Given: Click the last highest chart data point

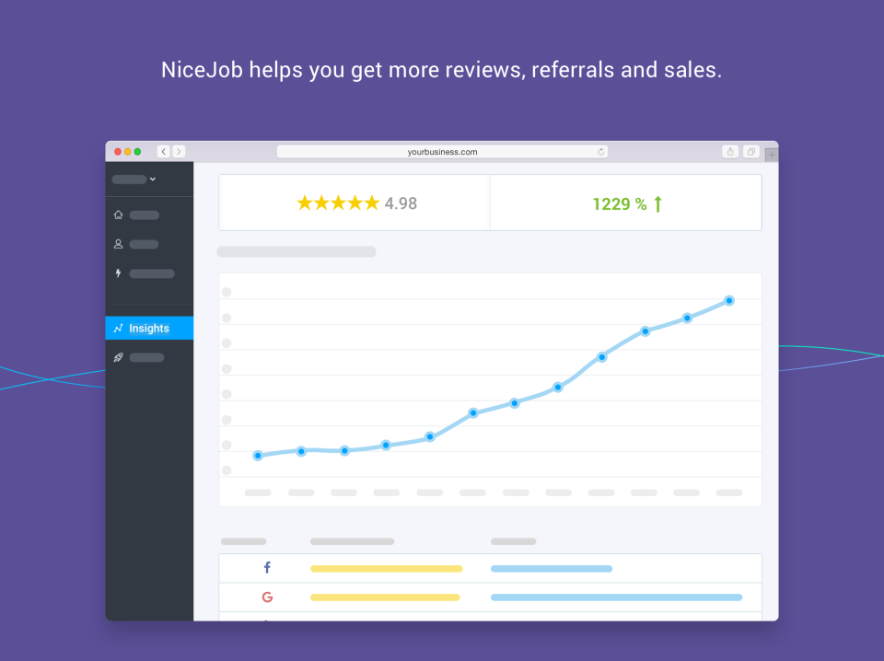Looking at the screenshot, I should [x=729, y=300].
